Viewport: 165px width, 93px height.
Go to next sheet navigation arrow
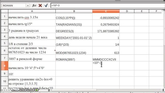7,90
